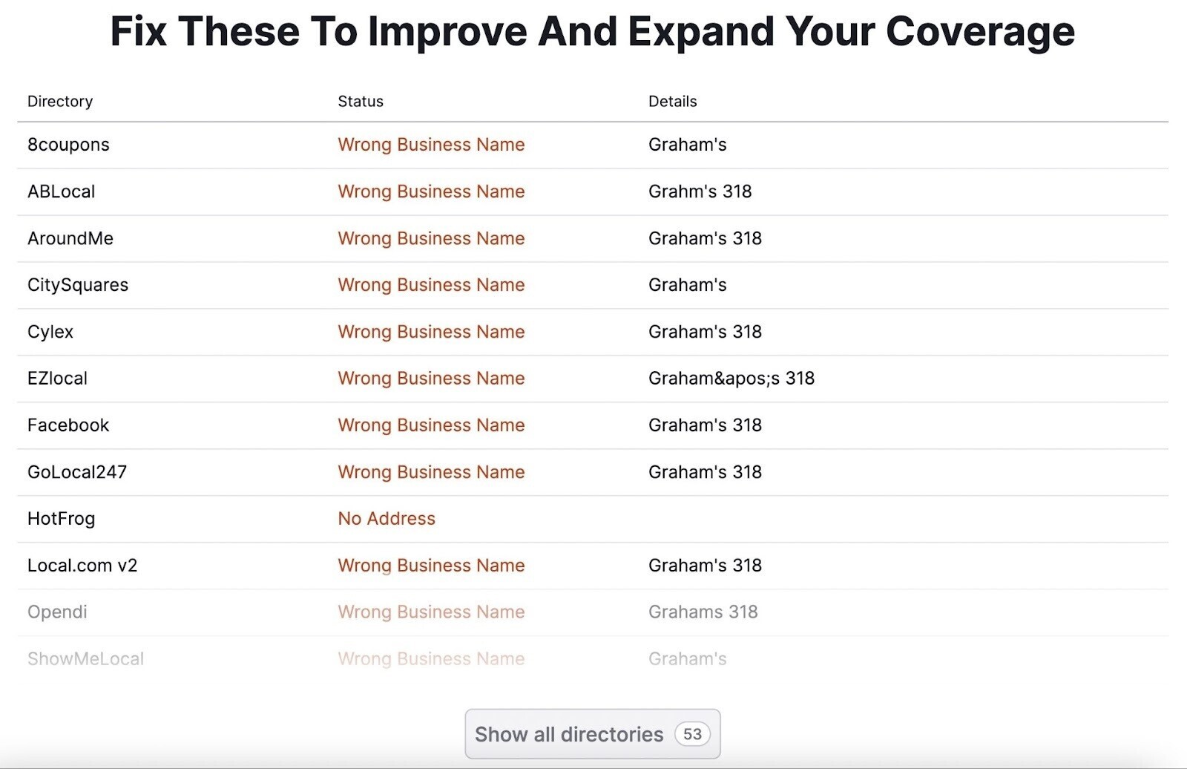Screen dimensions: 1187x769
Task: Click Wrong Business Name status for ABLocal
Action: tap(431, 192)
